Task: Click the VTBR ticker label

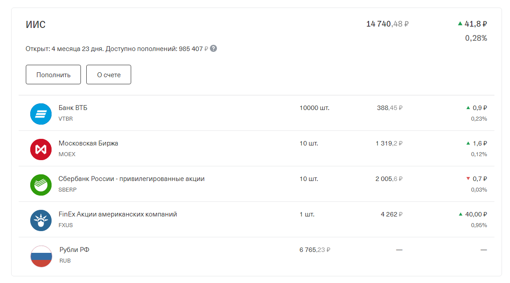Action: tap(66, 119)
